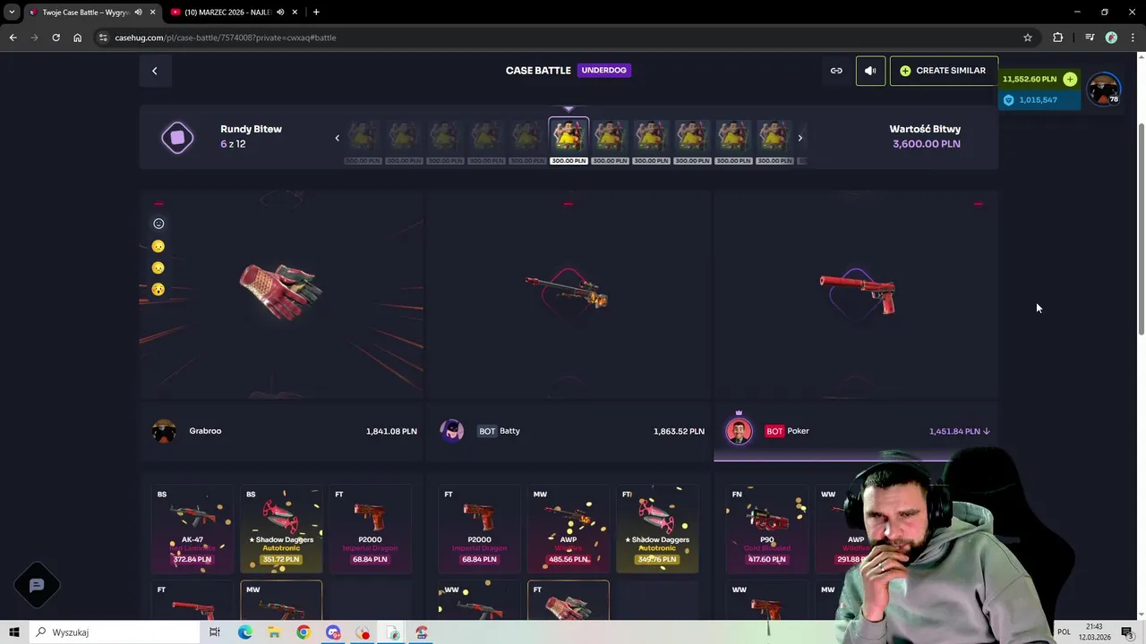Open the tab search dropdown
Screen dimensions: 1146x644
coord(12,13)
